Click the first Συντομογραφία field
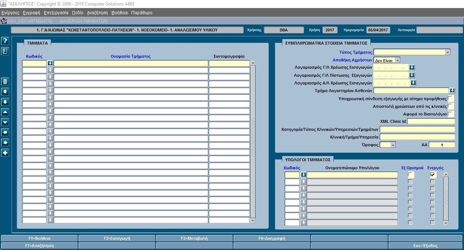The image size is (464, 250). pos(229,63)
